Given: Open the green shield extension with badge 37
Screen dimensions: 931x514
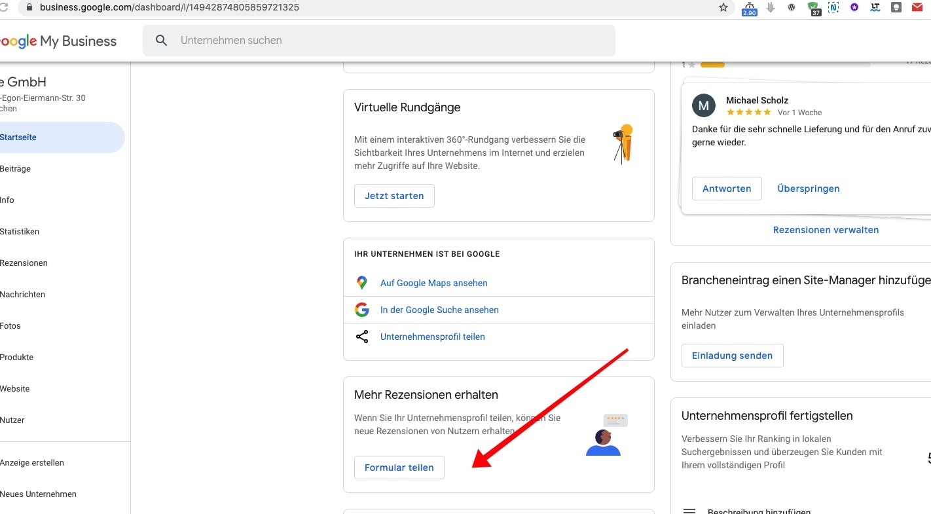Looking at the screenshot, I should tap(813, 9).
